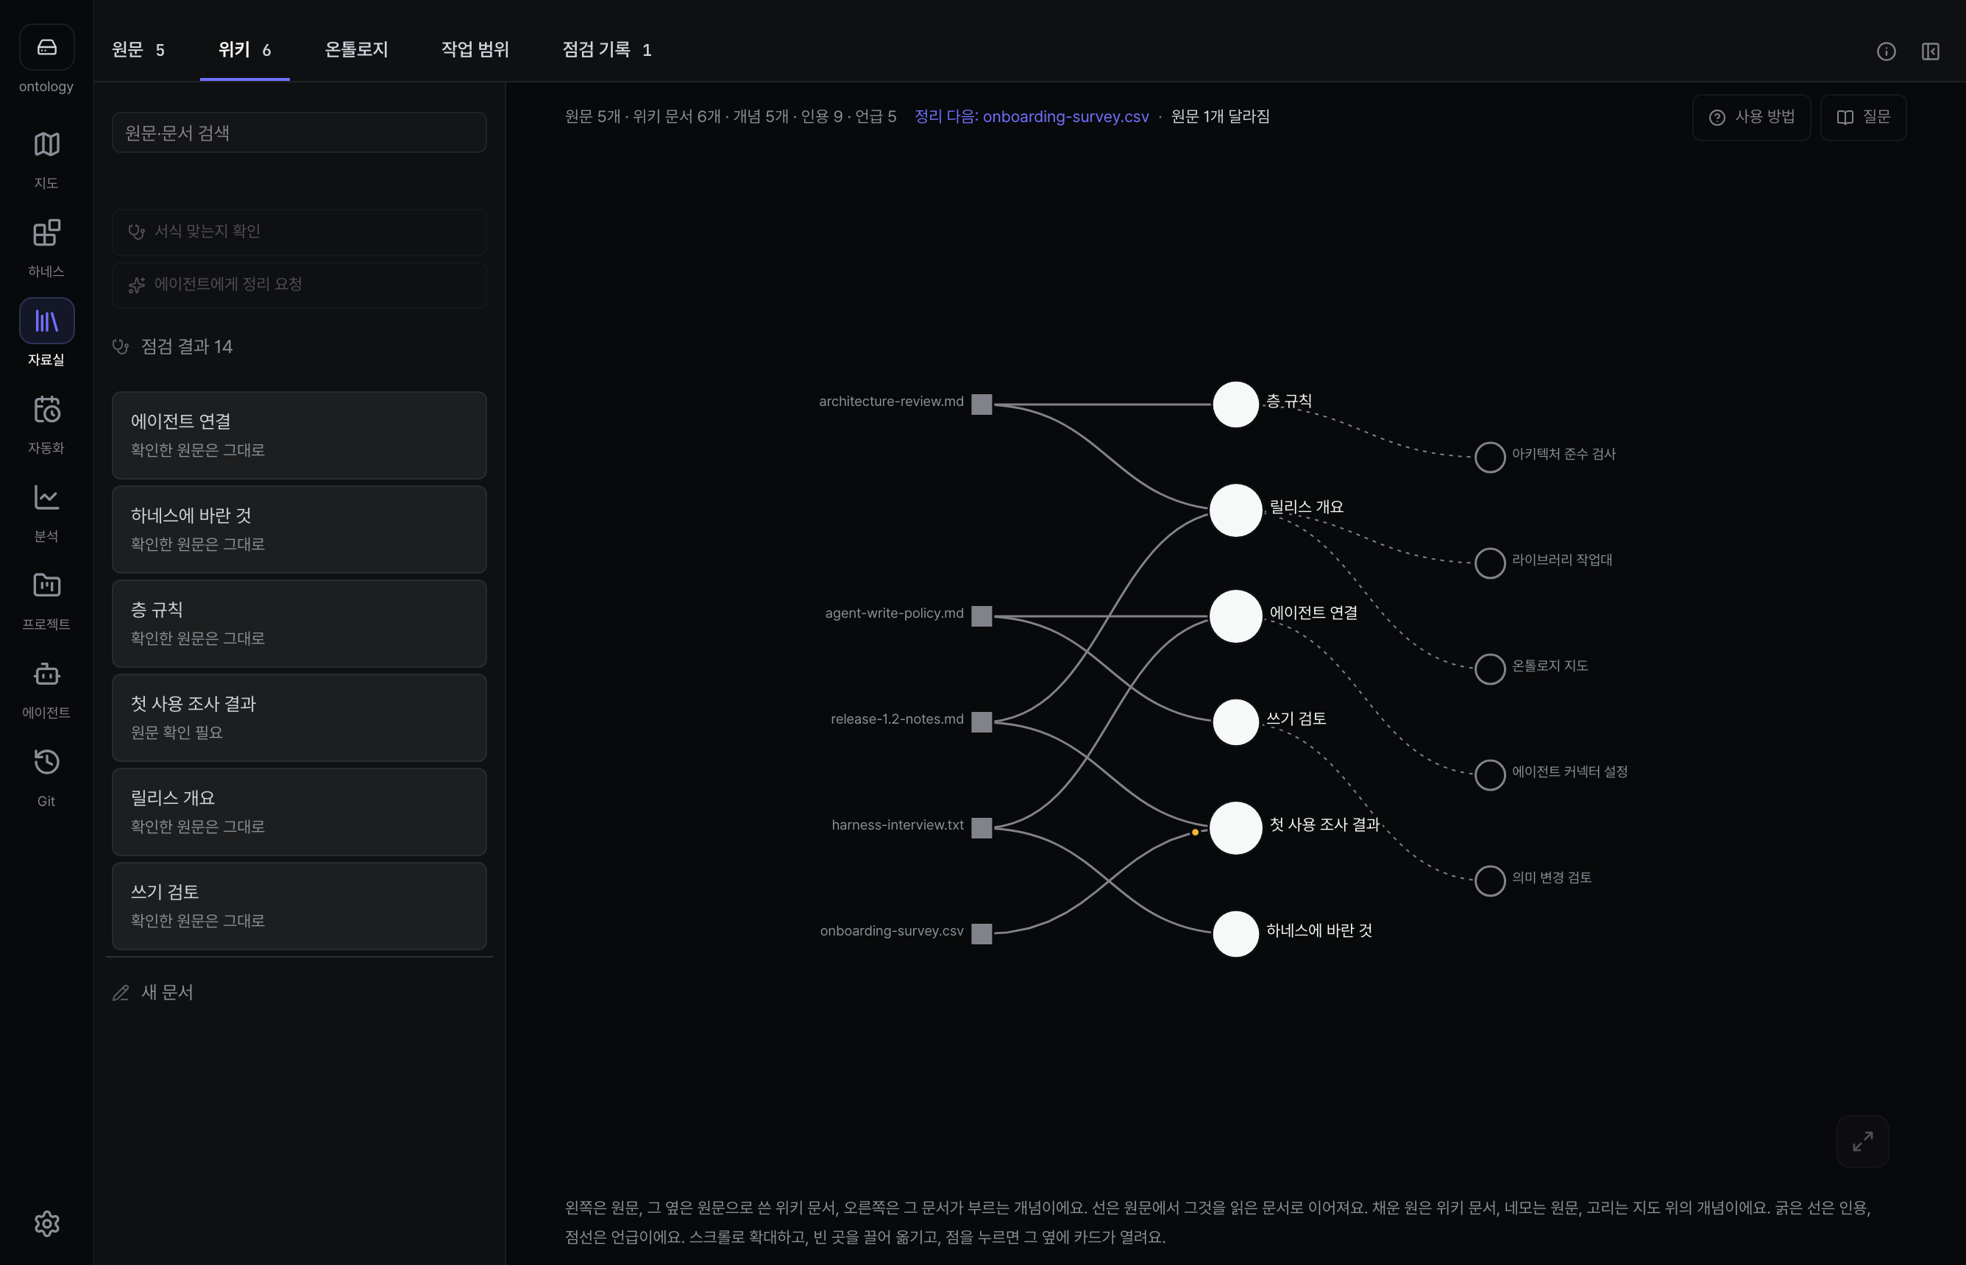Click 서식 맞는지 확인 button

(x=299, y=232)
